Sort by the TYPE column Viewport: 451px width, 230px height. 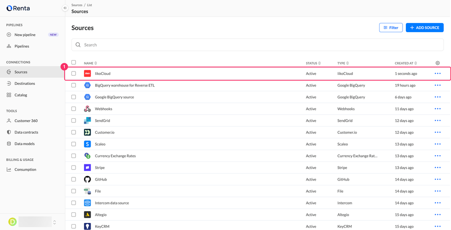343,63
